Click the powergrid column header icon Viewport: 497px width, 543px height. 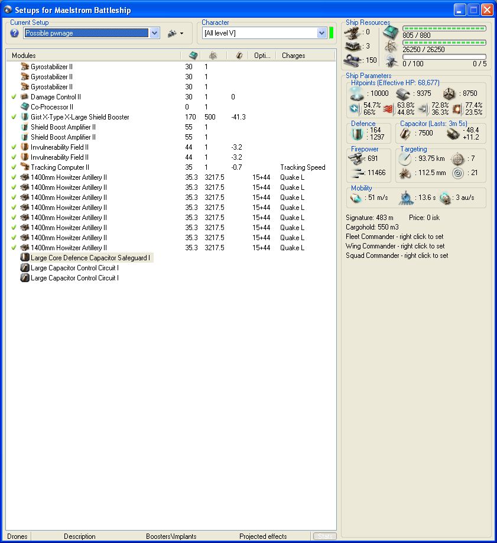(x=213, y=56)
